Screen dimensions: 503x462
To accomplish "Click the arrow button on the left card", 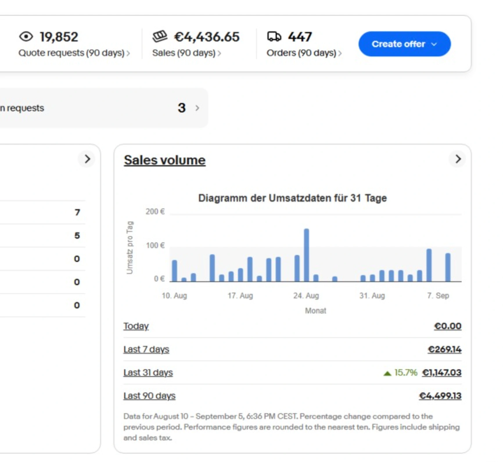I will [x=87, y=159].
